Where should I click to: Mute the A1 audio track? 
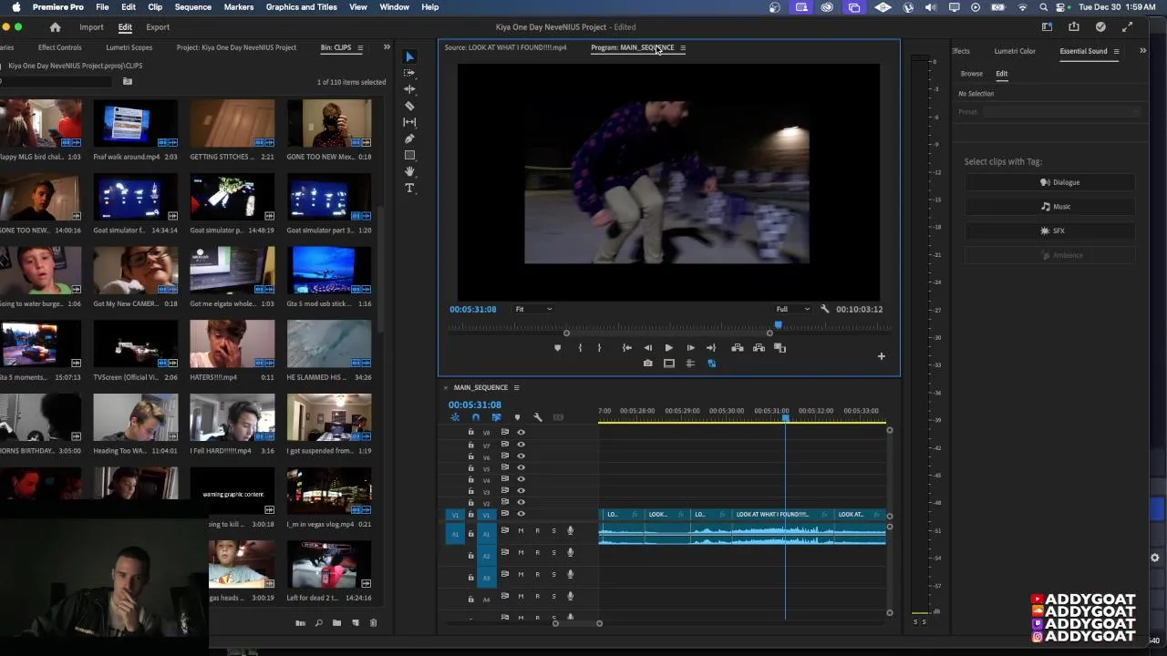tap(521, 531)
